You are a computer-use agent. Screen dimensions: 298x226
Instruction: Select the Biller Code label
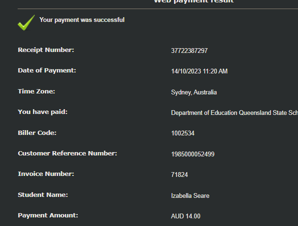coord(37,133)
